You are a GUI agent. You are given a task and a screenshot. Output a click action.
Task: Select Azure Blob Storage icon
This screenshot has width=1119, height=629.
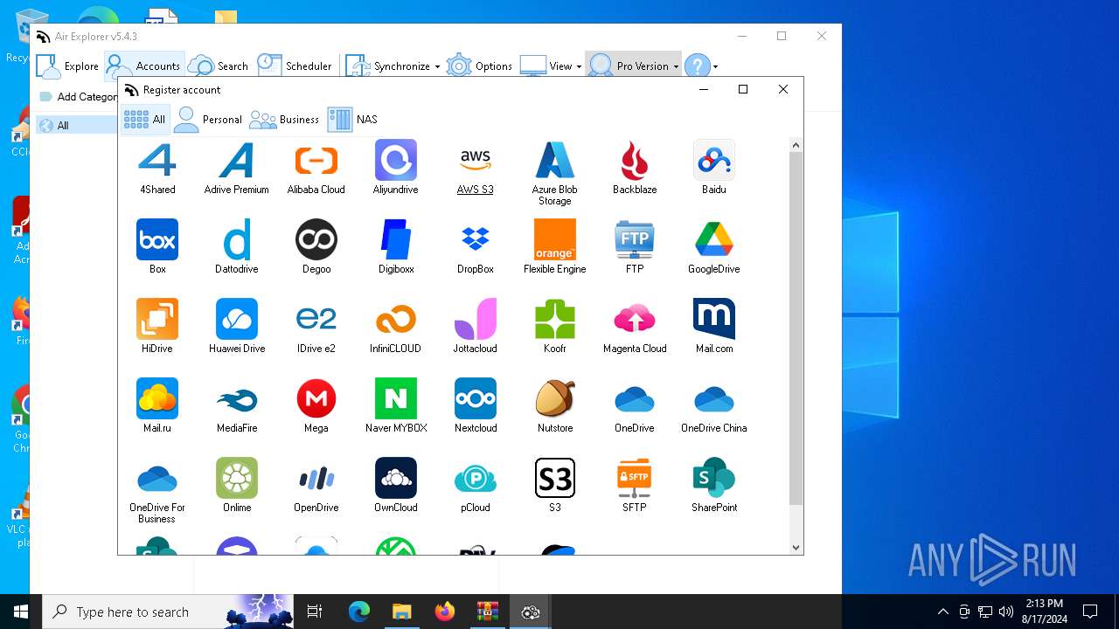pyautogui.click(x=555, y=160)
